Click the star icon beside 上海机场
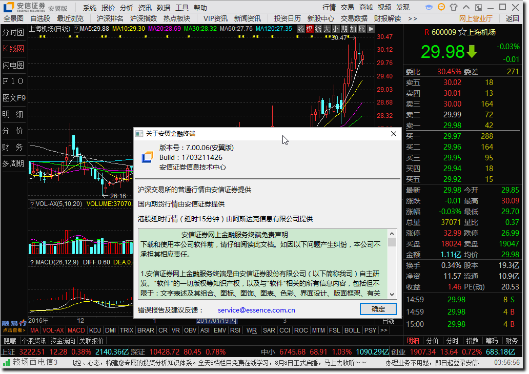529x374 pixels. [462, 32]
